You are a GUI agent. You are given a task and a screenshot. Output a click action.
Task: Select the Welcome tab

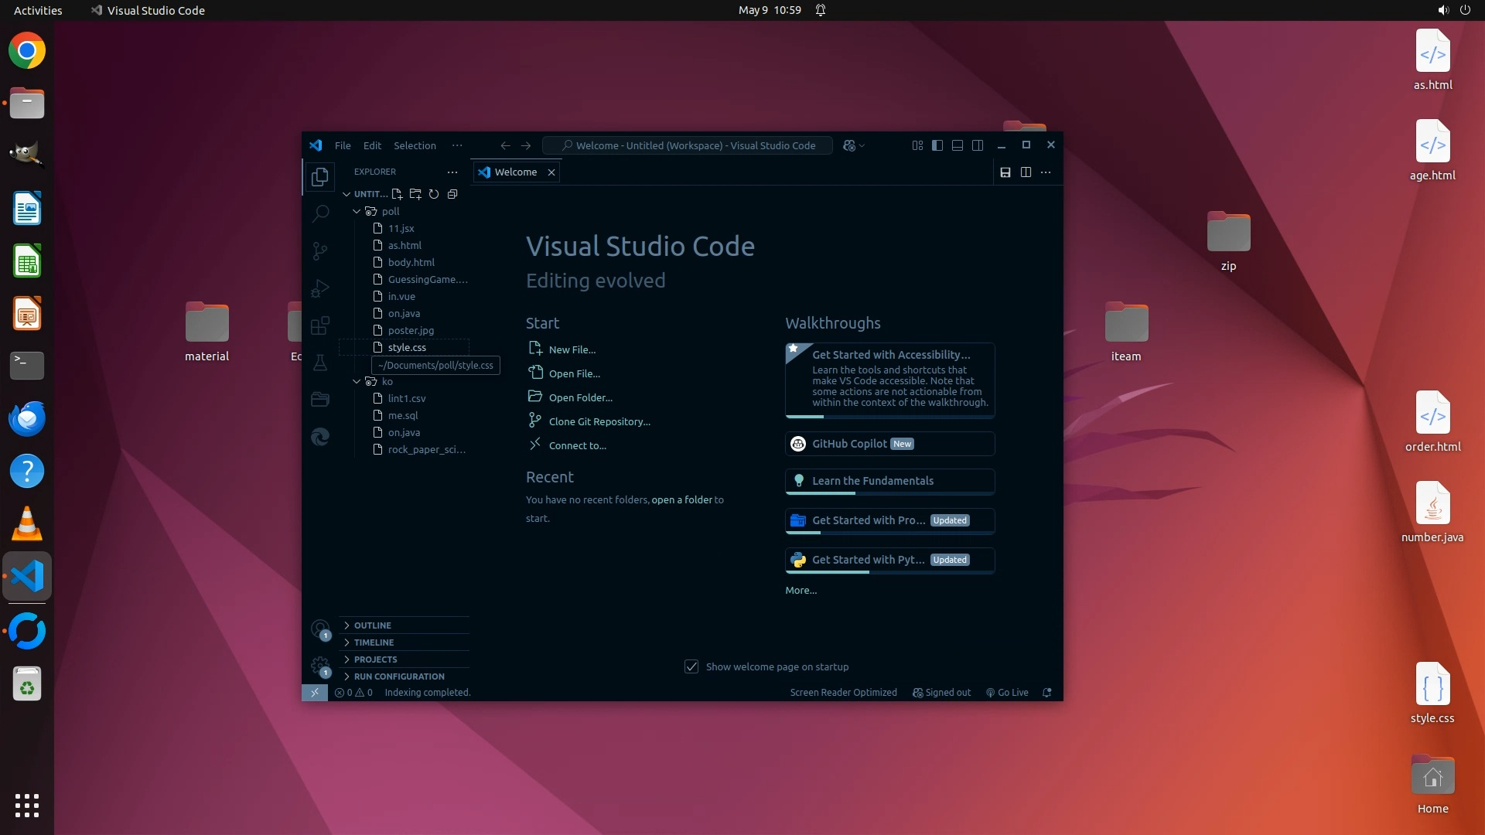(x=515, y=172)
